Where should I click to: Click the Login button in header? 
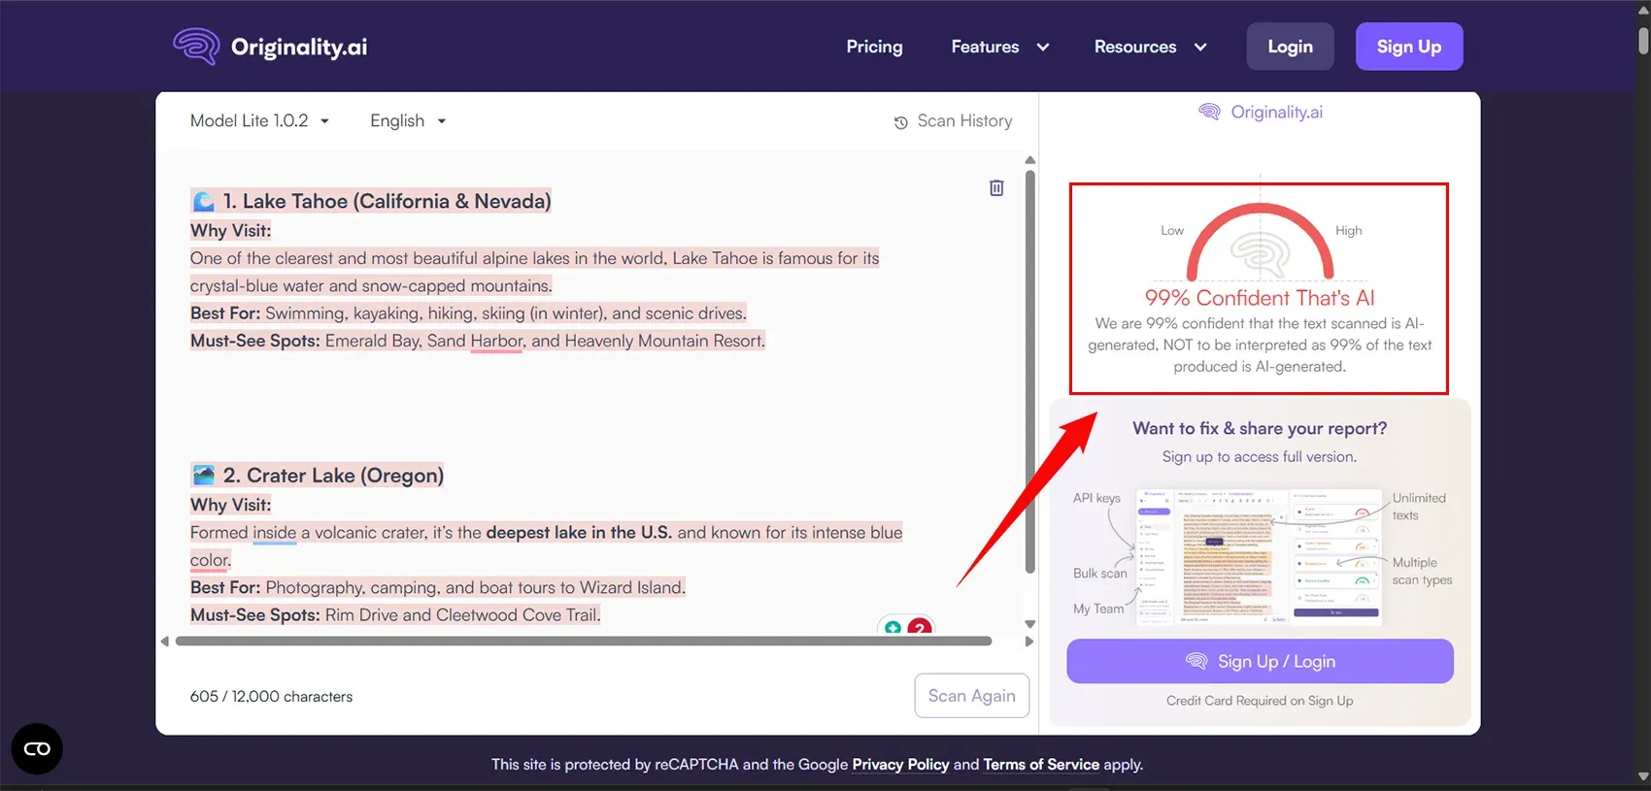click(1290, 47)
